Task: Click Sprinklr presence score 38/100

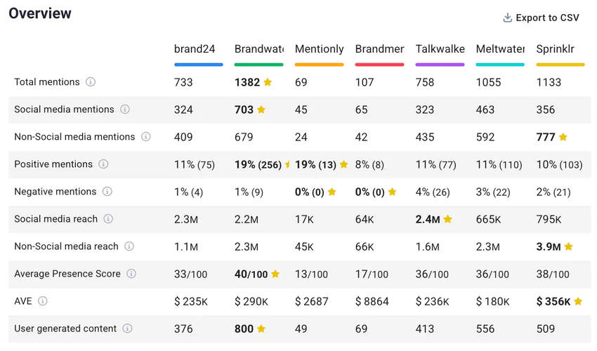Action: point(553,274)
